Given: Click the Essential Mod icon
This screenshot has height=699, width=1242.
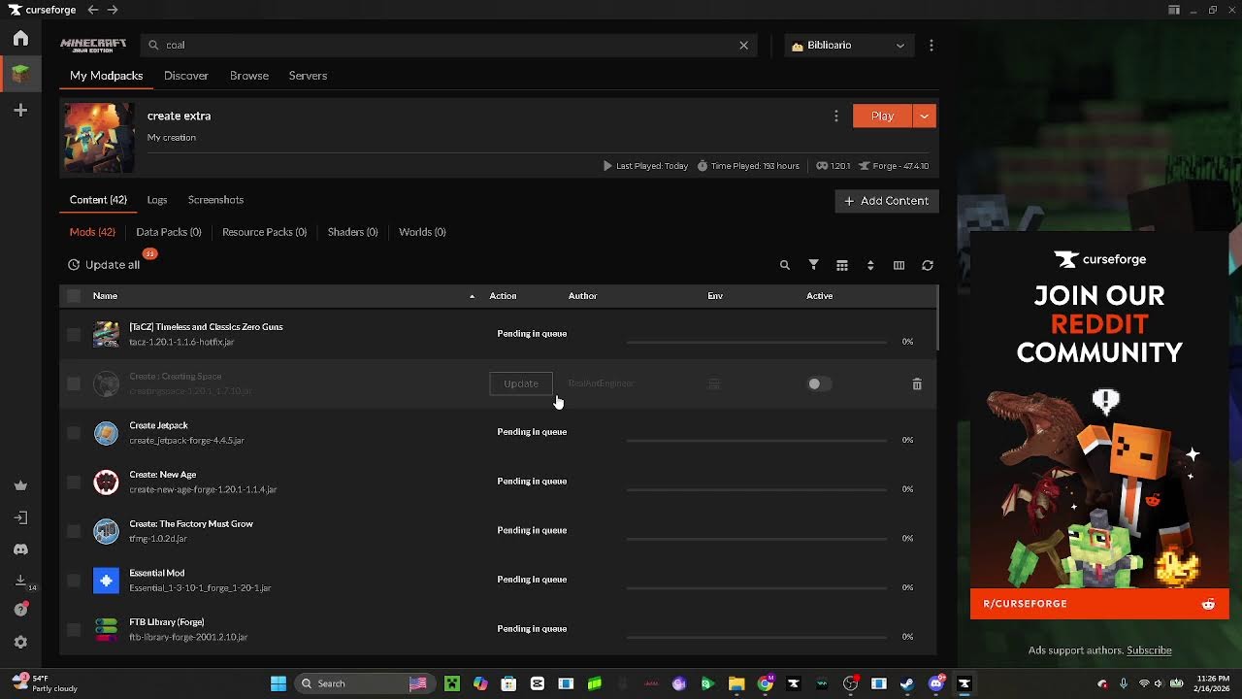Looking at the screenshot, I should (106, 581).
